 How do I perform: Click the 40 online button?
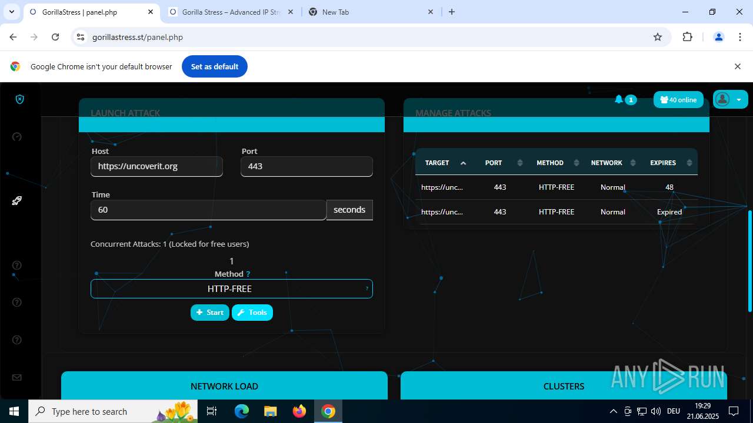pos(678,100)
